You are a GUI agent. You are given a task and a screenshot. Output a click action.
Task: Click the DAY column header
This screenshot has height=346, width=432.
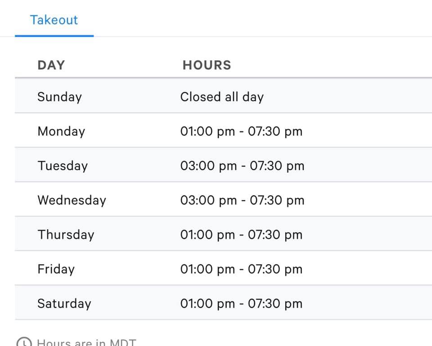[51, 65]
